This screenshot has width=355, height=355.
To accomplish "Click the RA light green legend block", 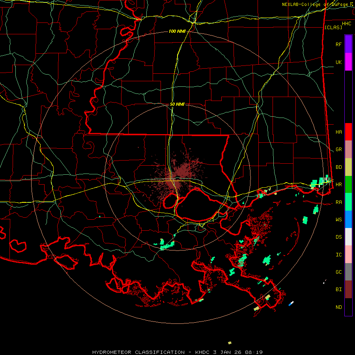I will (348, 202).
